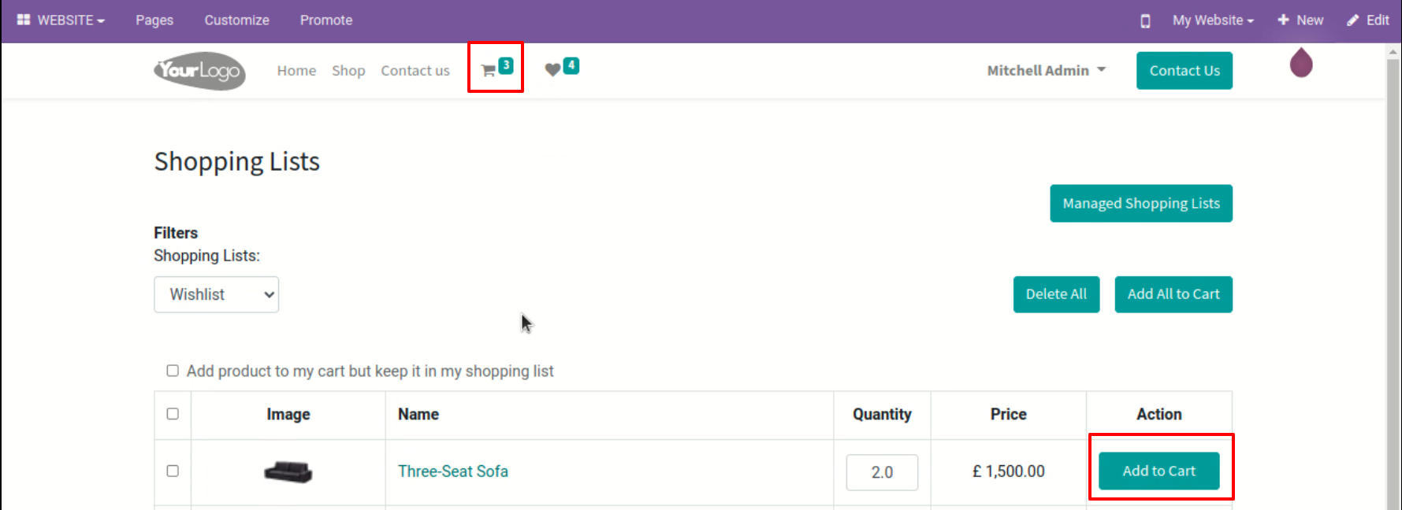Click the New plus icon
This screenshot has height=510, width=1402.
[x=1284, y=20]
